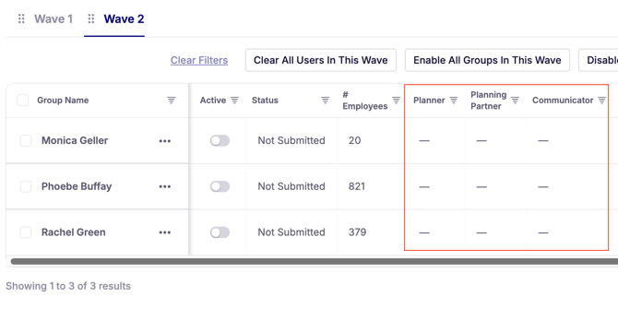The width and height of the screenshot is (618, 333).
Task: Open the three-dot menu for Rachel Green
Action: [x=165, y=232]
